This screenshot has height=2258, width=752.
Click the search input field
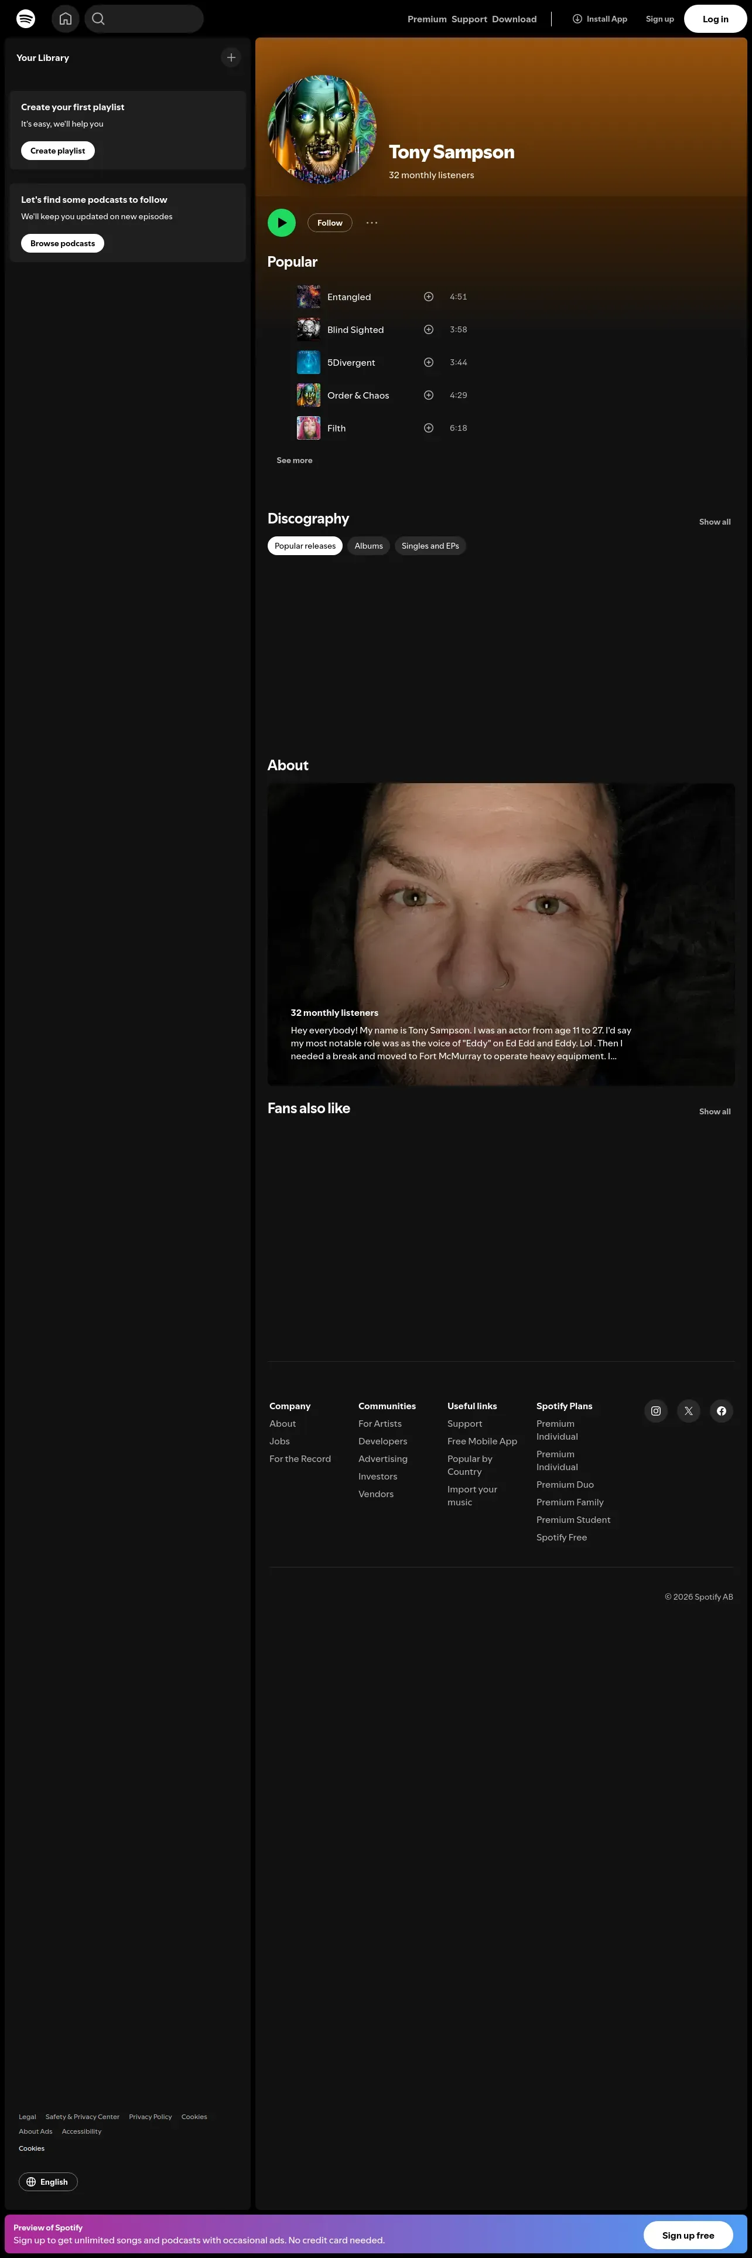(145, 18)
